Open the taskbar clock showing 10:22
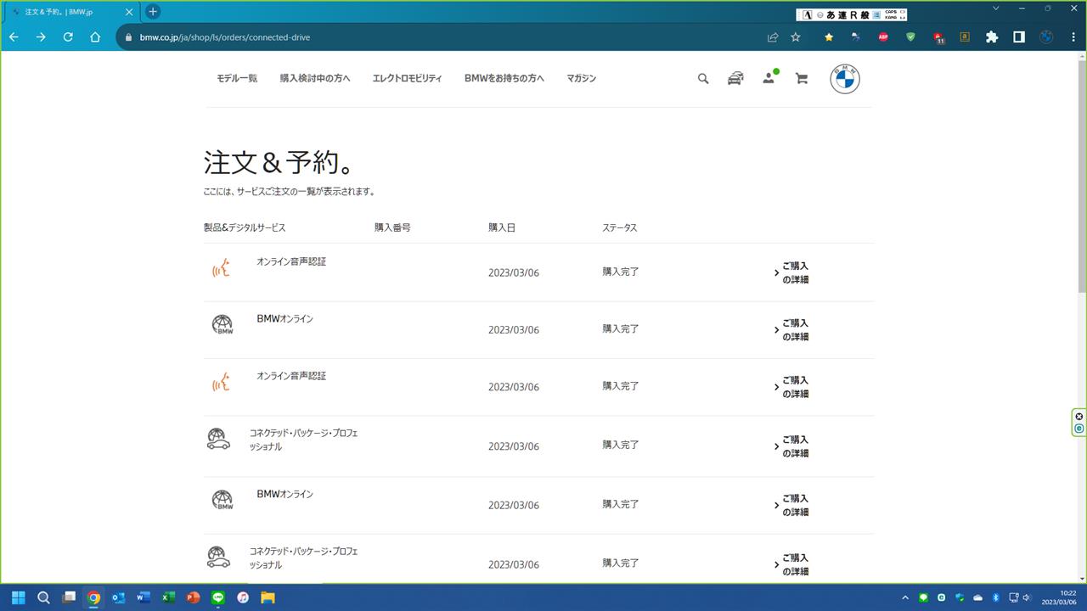1087x611 pixels. [x=1060, y=597]
